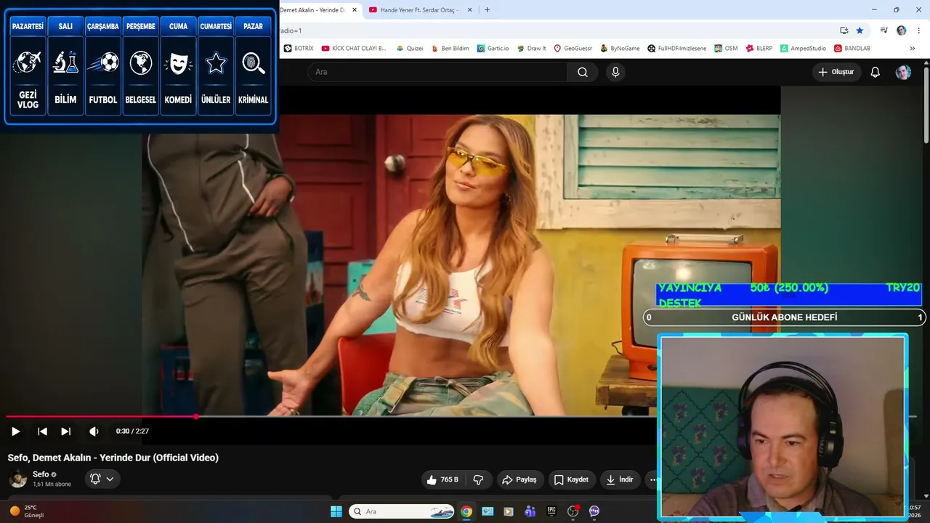Play the paused video
This screenshot has height=523, width=930.
(15, 431)
